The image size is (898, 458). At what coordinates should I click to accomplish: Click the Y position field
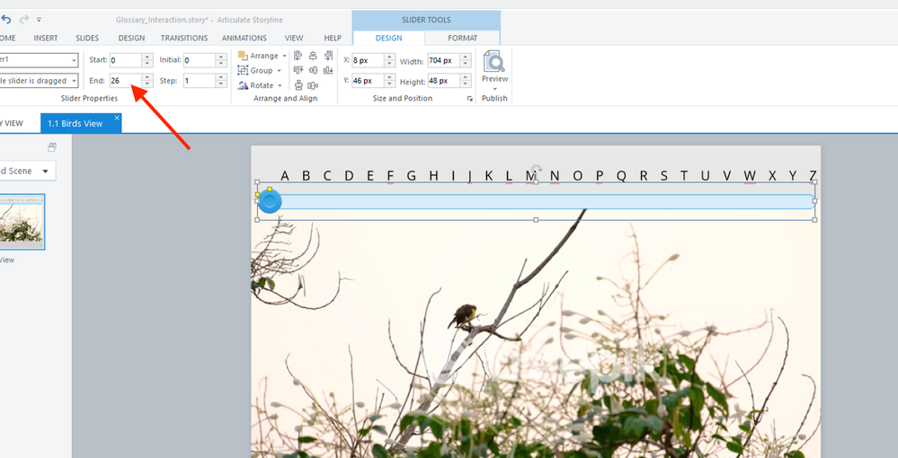pos(369,81)
